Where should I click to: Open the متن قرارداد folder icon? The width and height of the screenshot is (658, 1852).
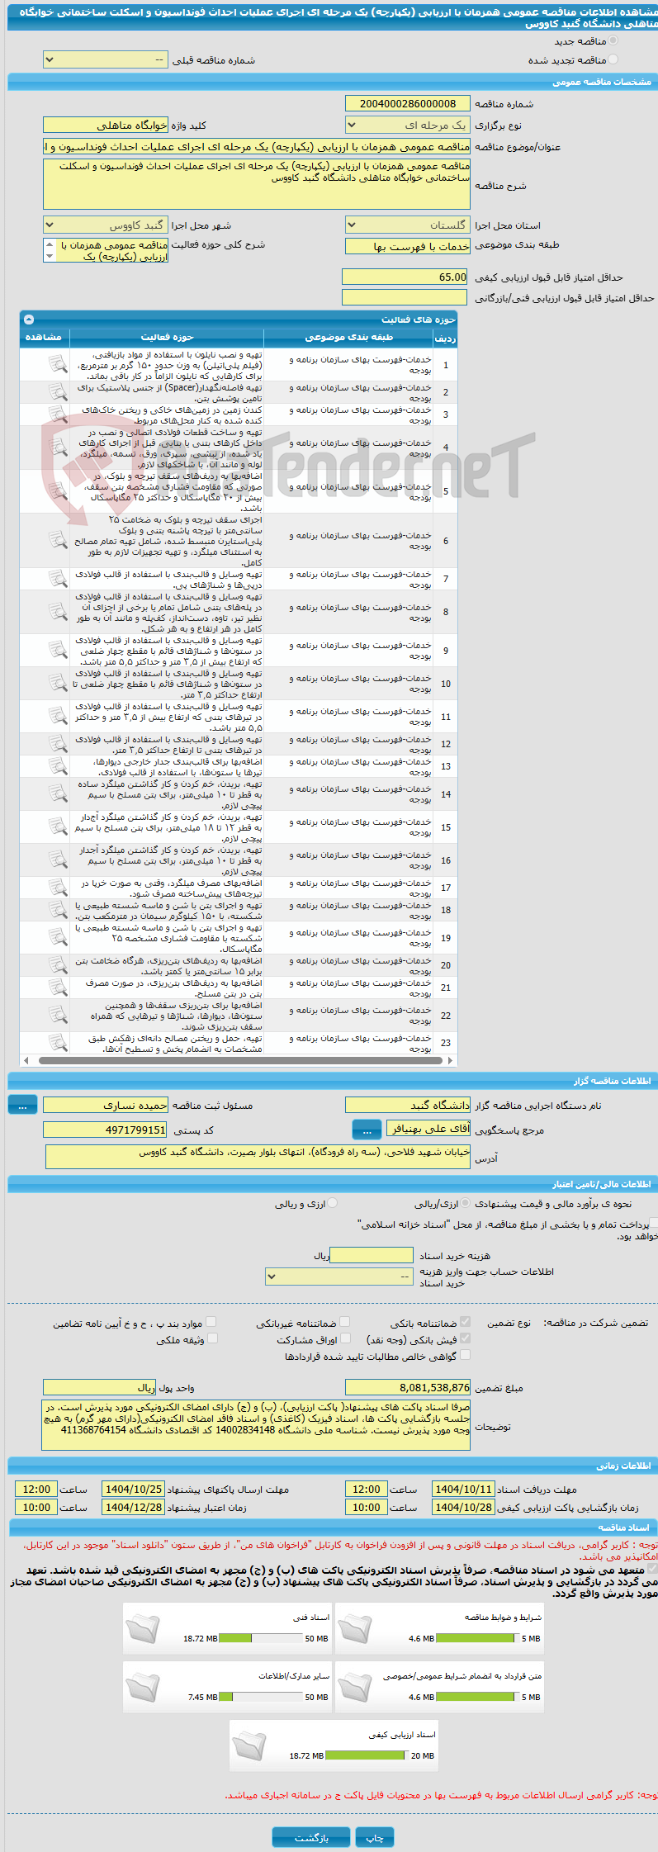coord(355,1688)
